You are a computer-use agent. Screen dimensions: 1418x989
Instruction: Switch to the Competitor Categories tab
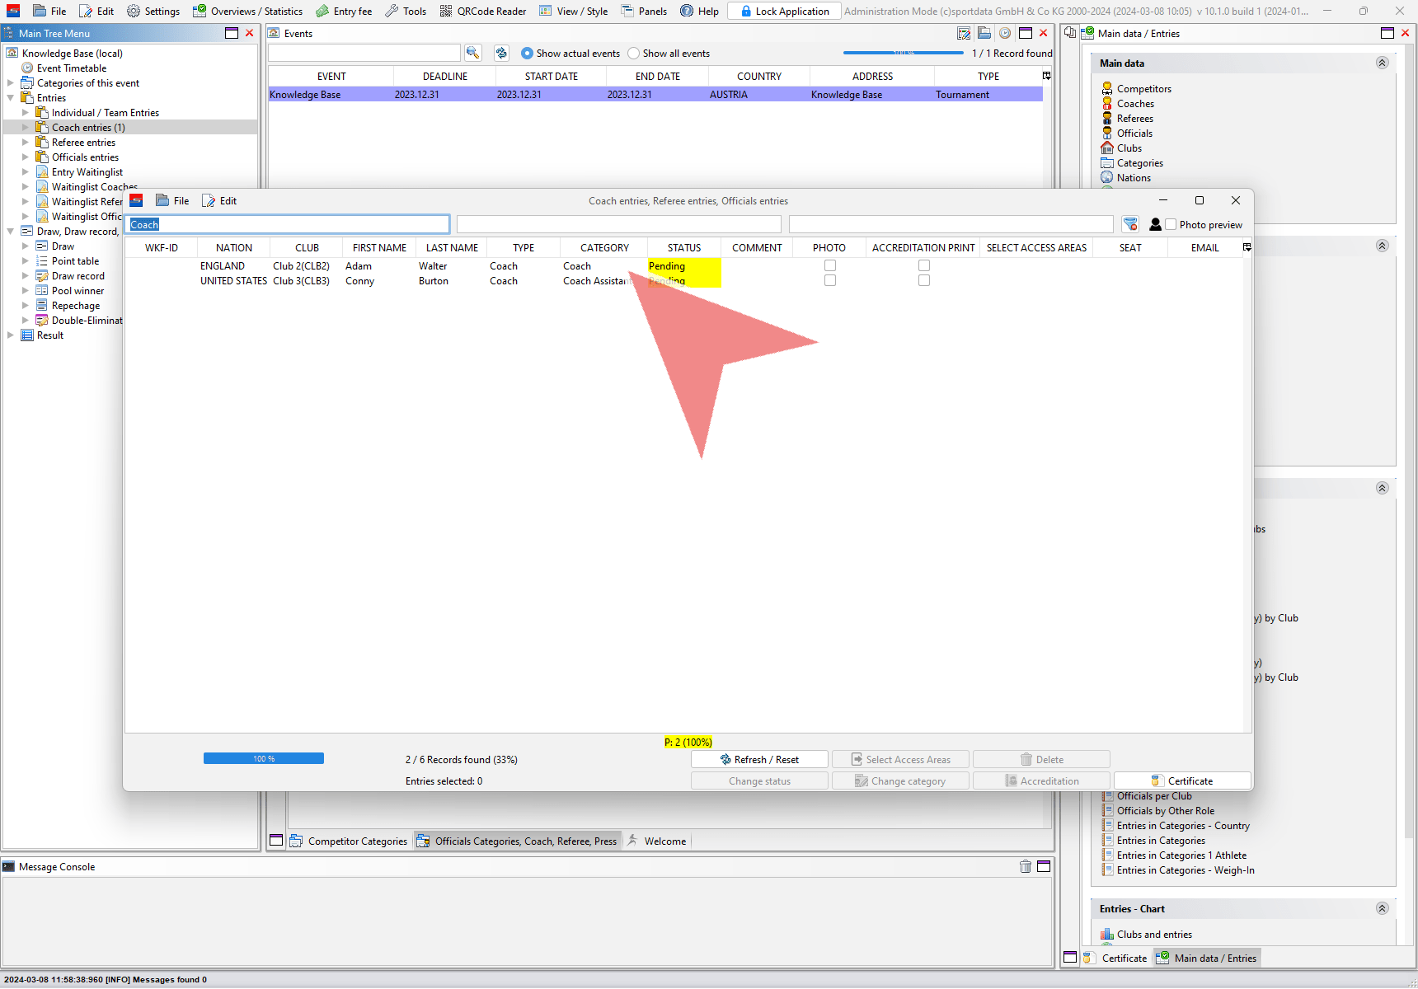(349, 841)
